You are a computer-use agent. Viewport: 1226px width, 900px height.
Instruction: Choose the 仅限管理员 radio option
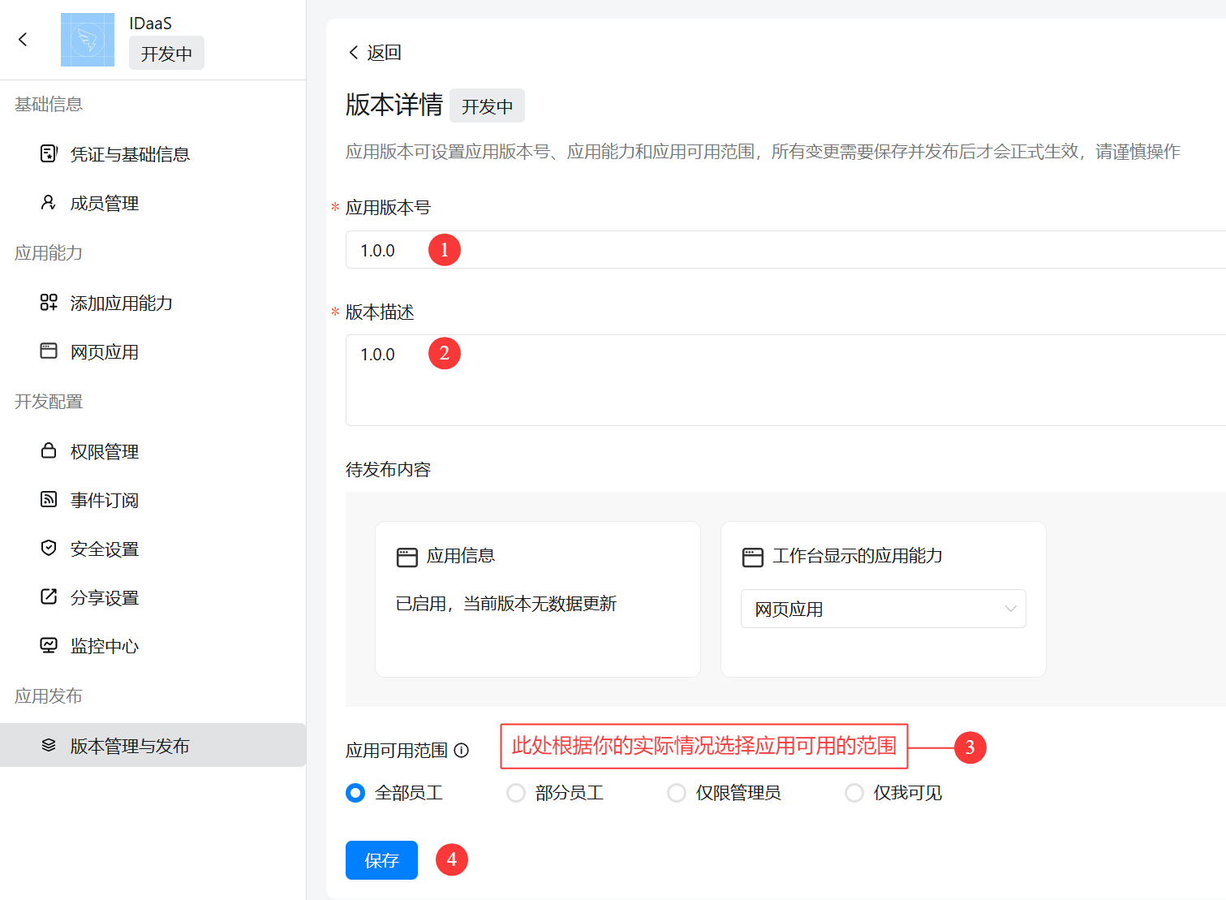[677, 793]
